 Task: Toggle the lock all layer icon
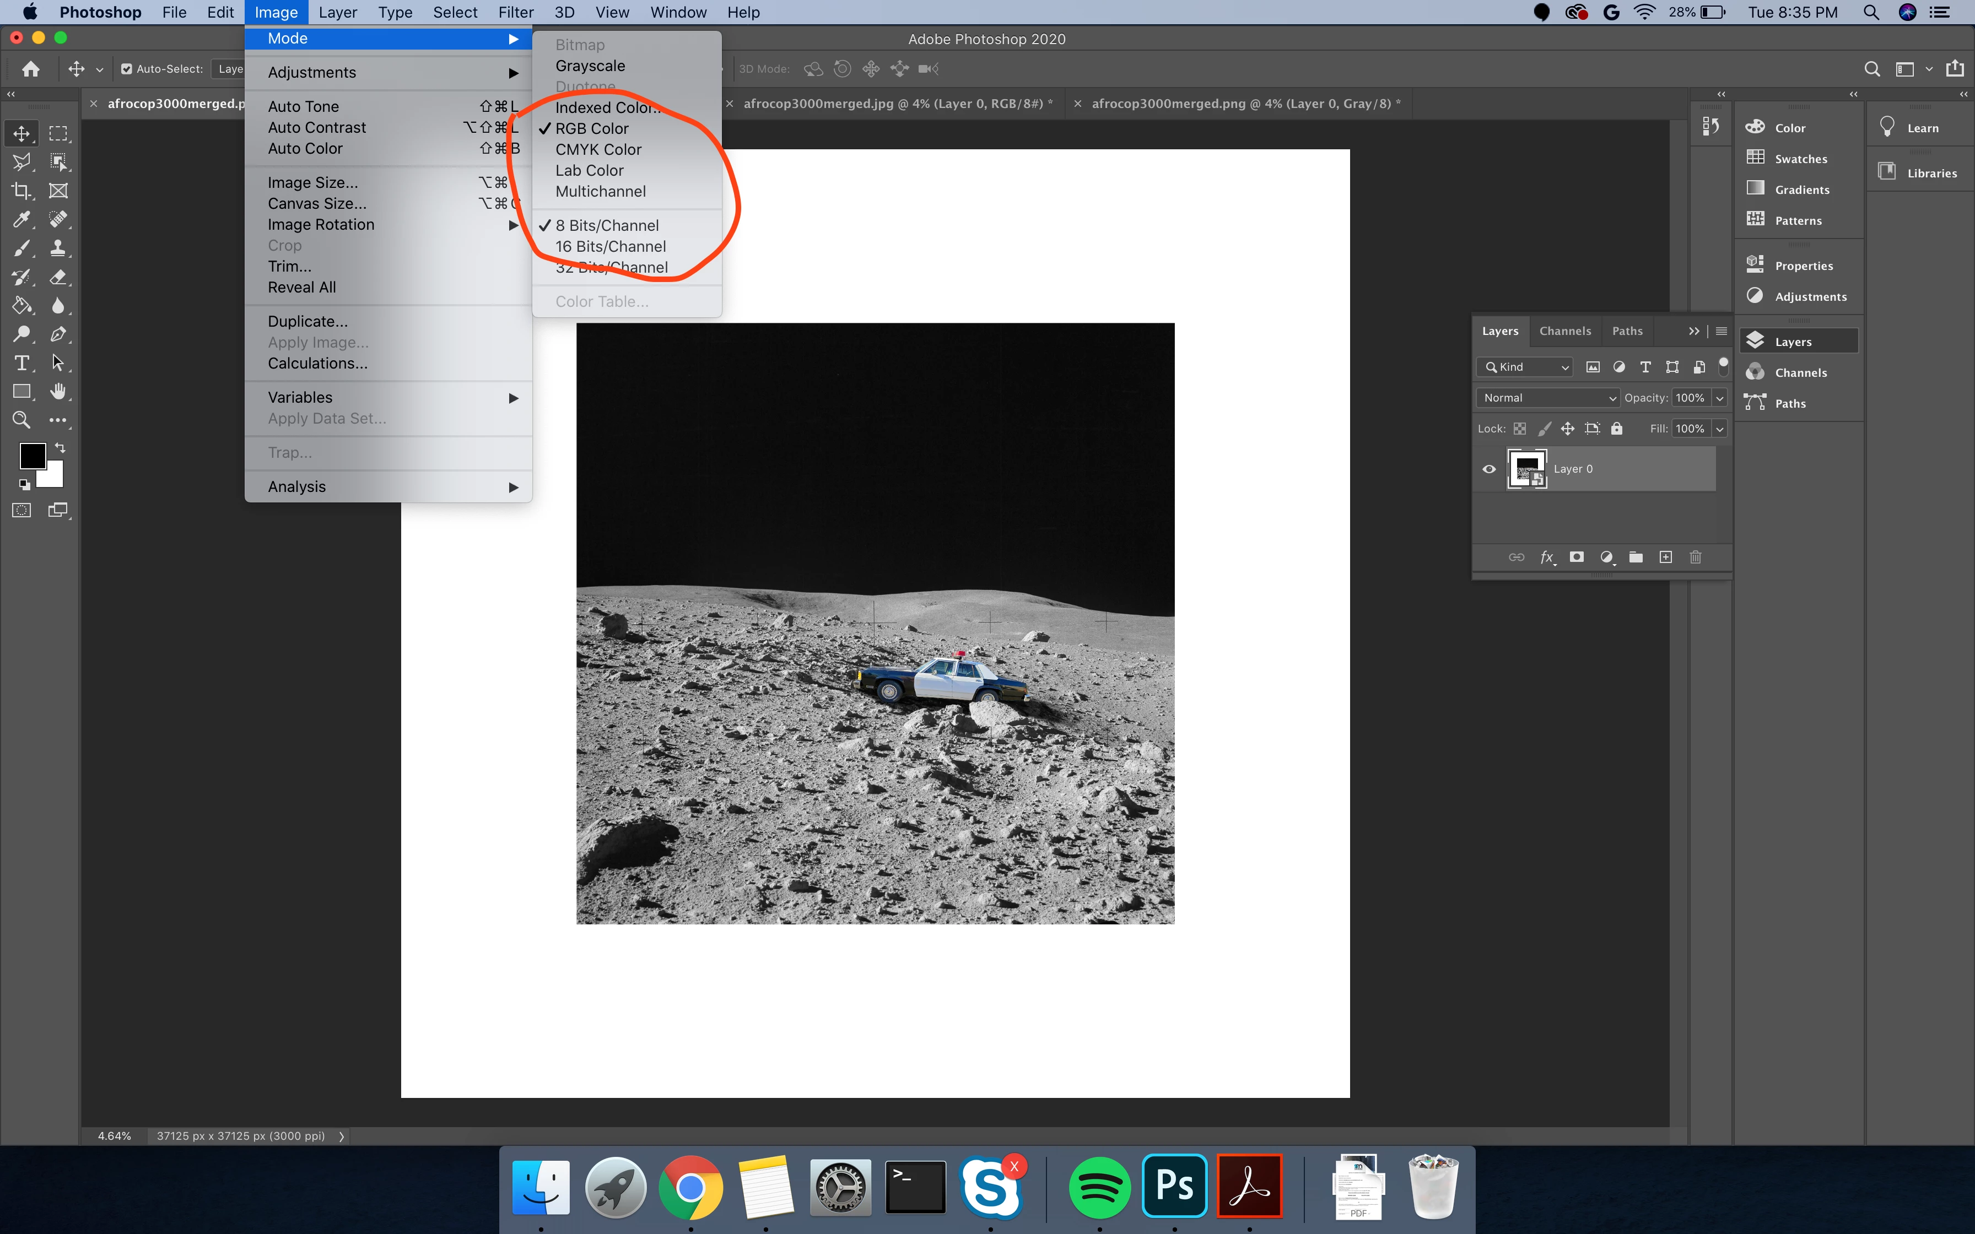[x=1617, y=429]
